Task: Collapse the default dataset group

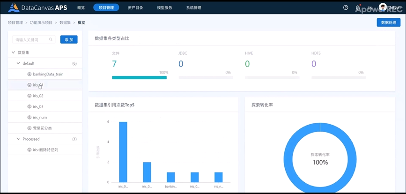Action: click(18, 63)
